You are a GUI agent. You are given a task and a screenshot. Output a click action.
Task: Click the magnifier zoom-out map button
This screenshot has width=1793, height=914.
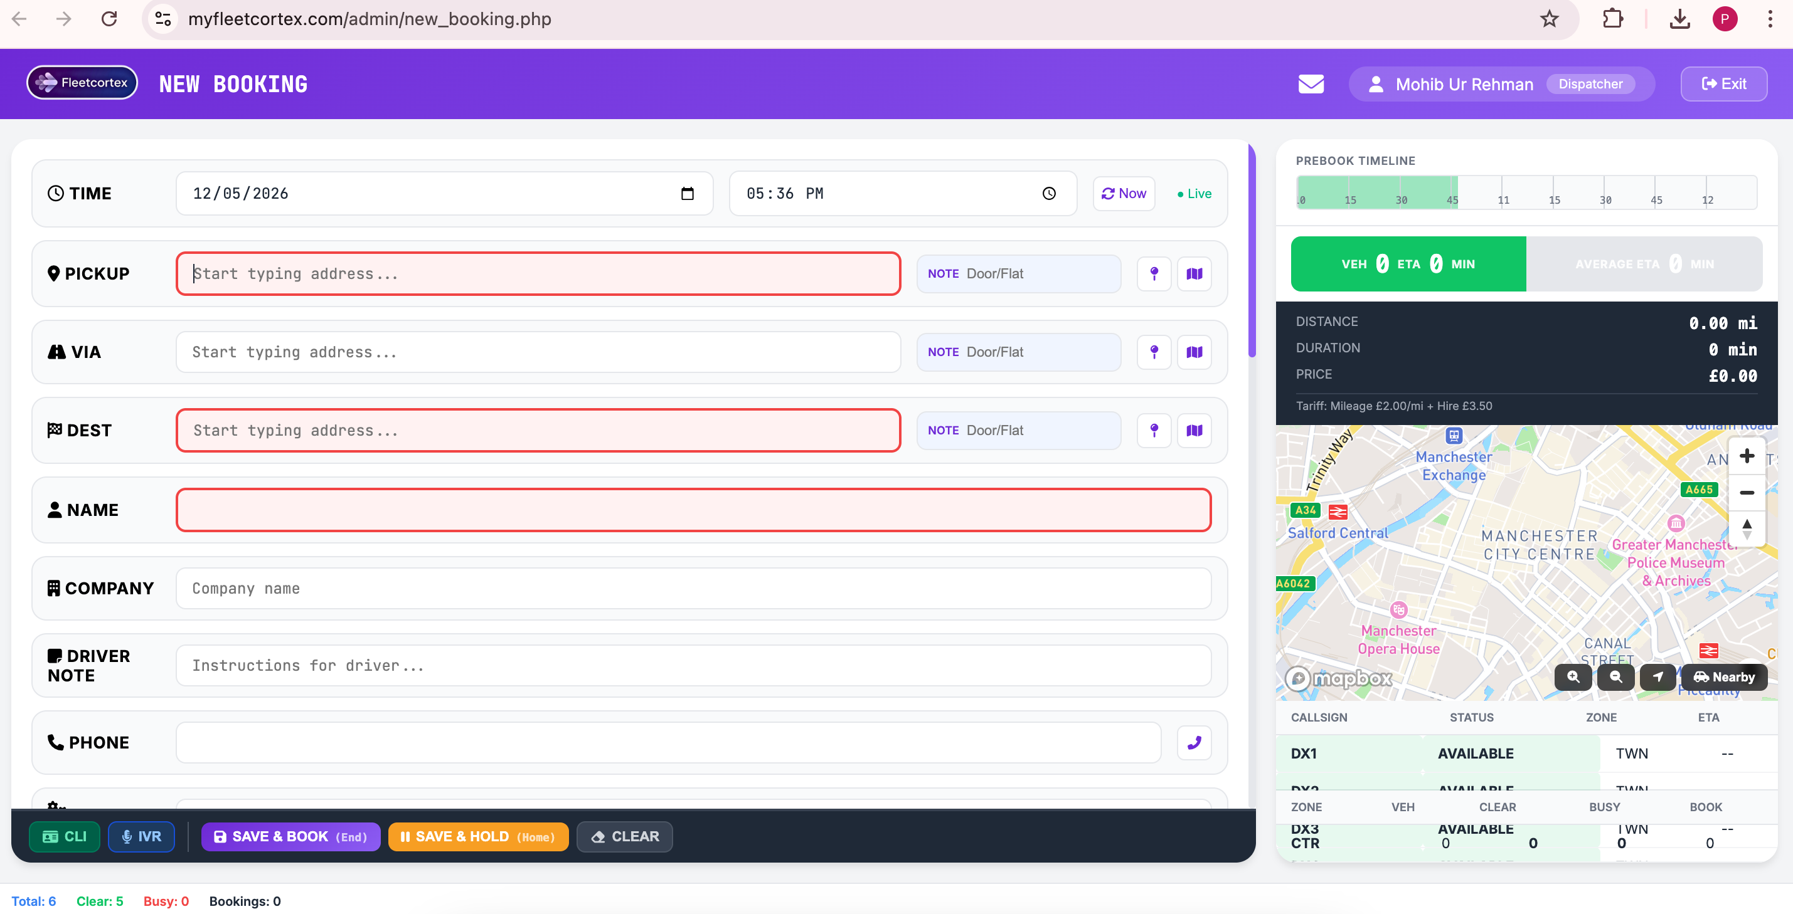[1615, 677]
